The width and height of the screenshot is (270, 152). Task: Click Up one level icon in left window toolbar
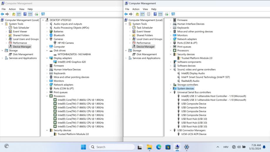14,14
